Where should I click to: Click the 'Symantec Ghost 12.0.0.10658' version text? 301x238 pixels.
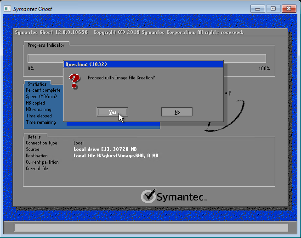[51, 33]
